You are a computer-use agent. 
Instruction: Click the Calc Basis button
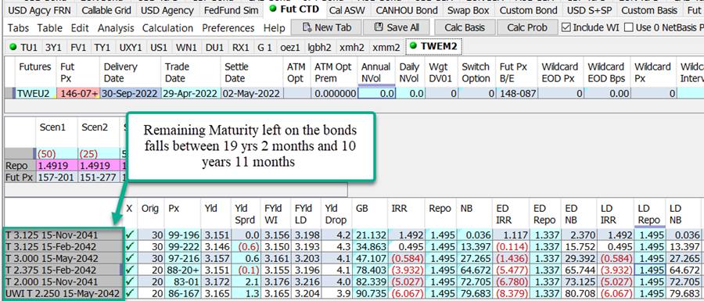pos(464,28)
